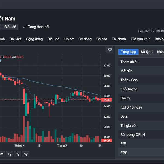Select the Tổng hợp panel tab
The width and height of the screenshot is (164, 164).
pyautogui.click(x=128, y=52)
